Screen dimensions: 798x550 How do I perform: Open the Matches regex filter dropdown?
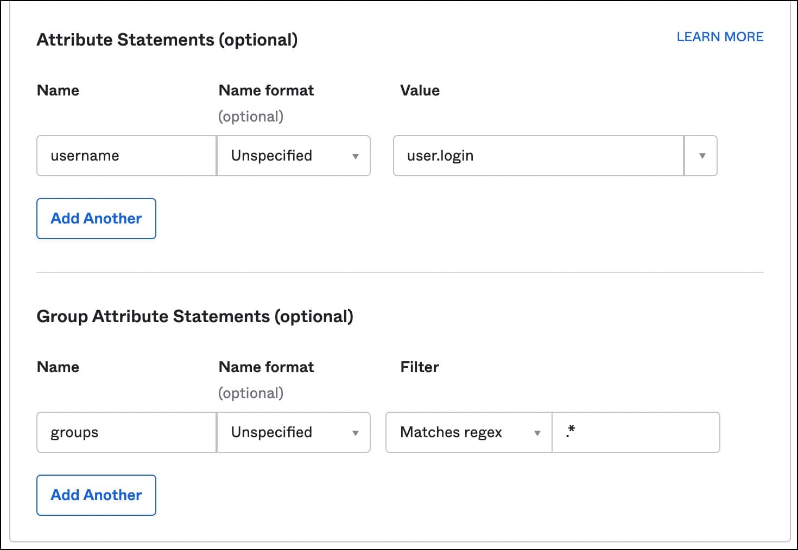click(468, 432)
